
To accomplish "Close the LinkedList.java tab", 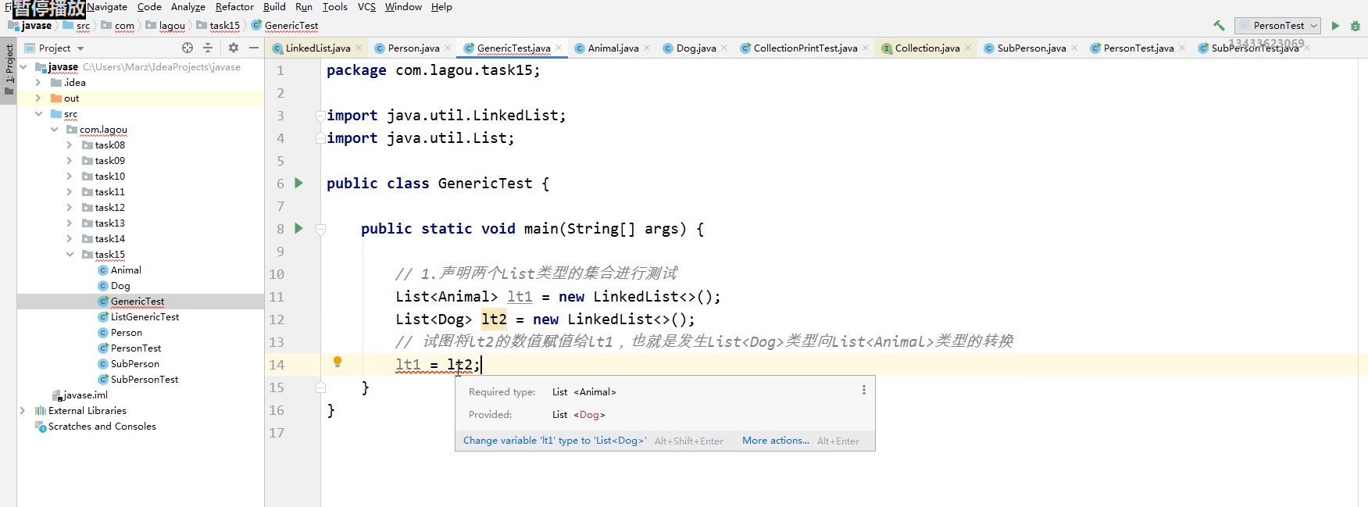I will [x=359, y=48].
